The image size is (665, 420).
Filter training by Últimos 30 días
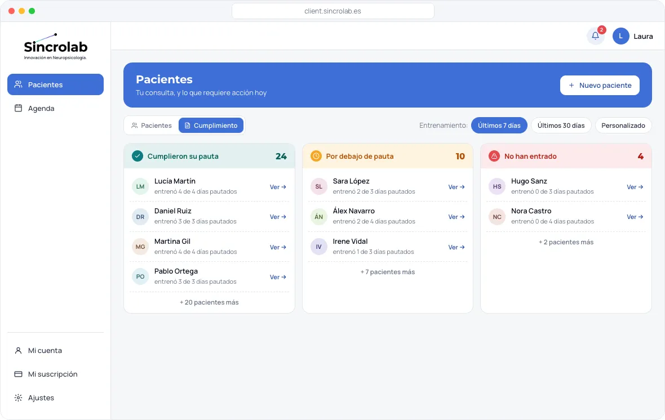coord(561,126)
